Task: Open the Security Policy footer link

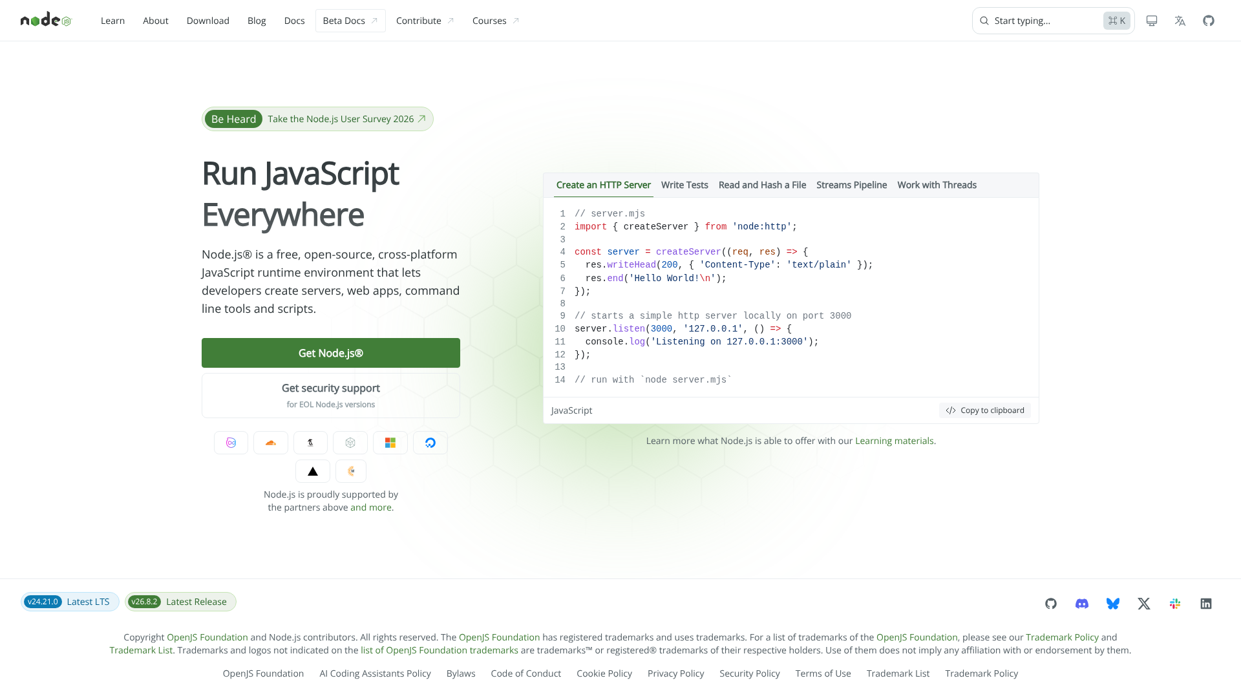Action: pos(750,673)
